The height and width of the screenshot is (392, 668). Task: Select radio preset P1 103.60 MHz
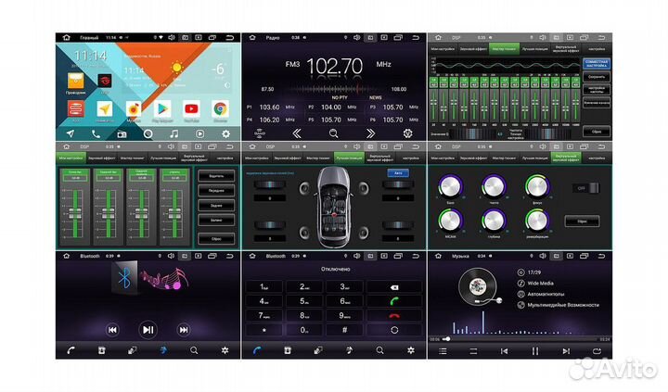[271, 107]
